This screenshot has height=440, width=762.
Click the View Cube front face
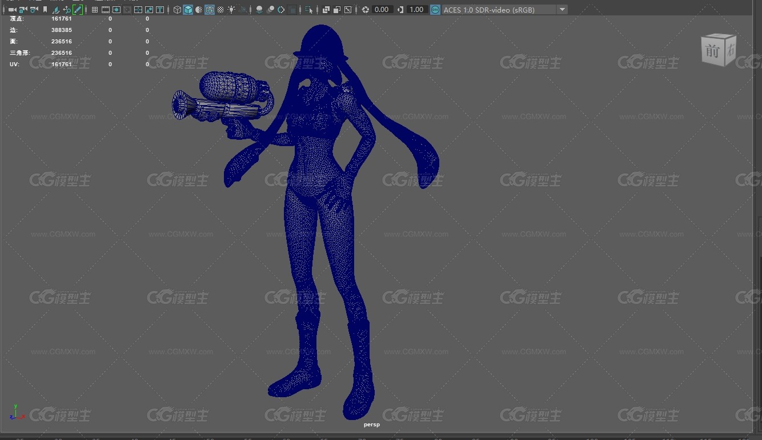[x=713, y=51]
